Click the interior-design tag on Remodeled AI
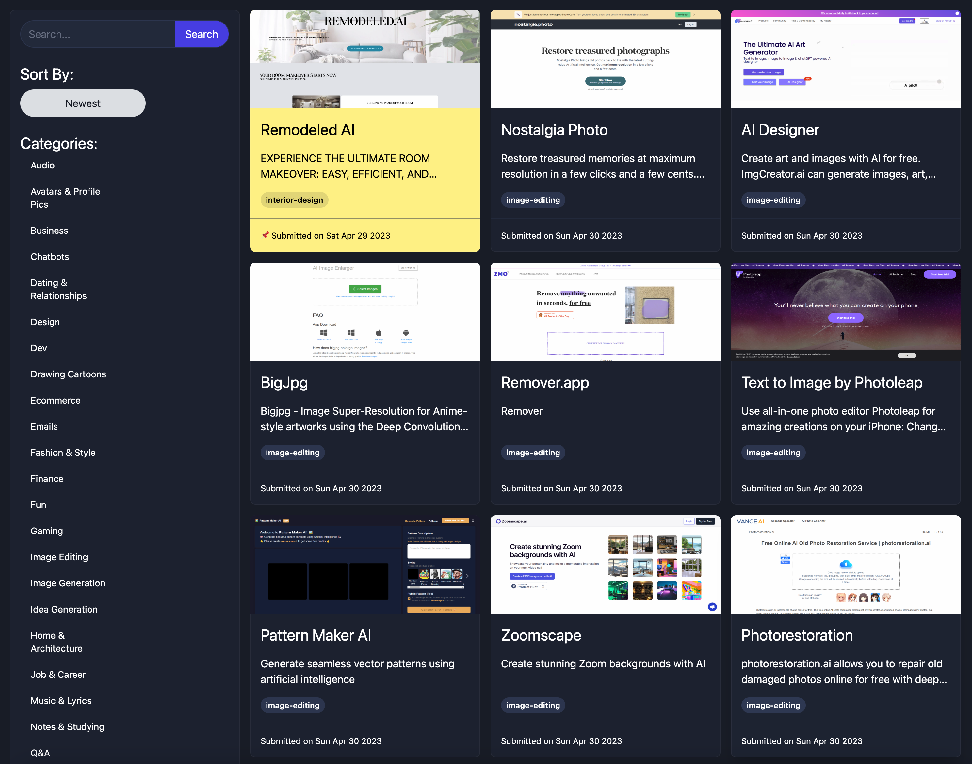Image resolution: width=972 pixels, height=764 pixels. [x=294, y=200]
